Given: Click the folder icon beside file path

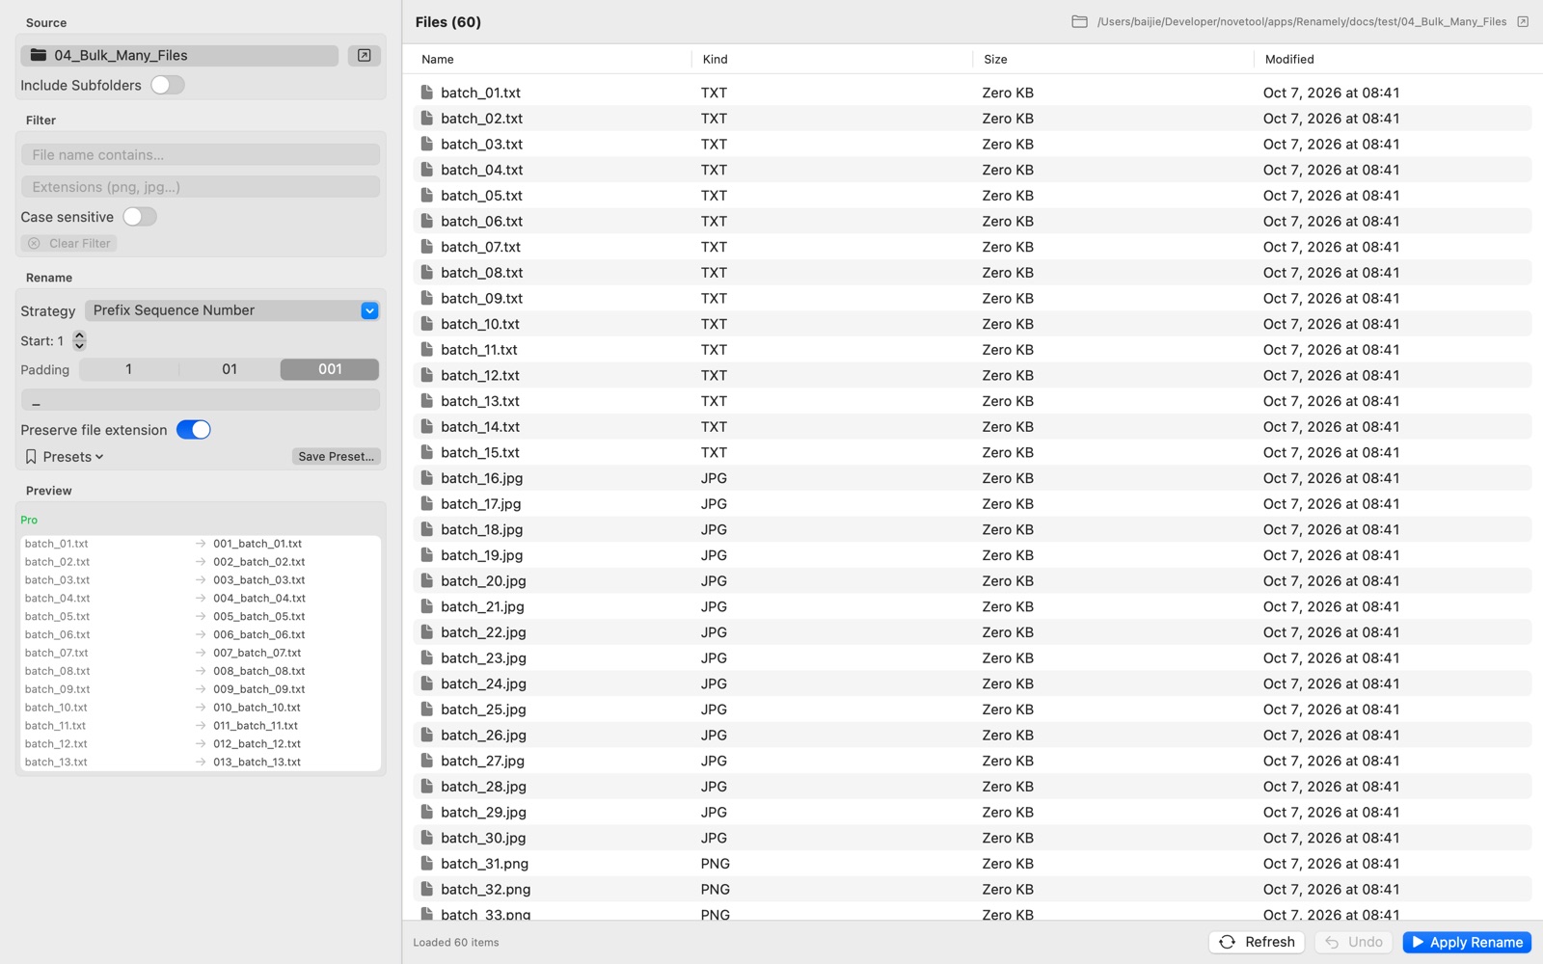Looking at the screenshot, I should pos(1079,21).
